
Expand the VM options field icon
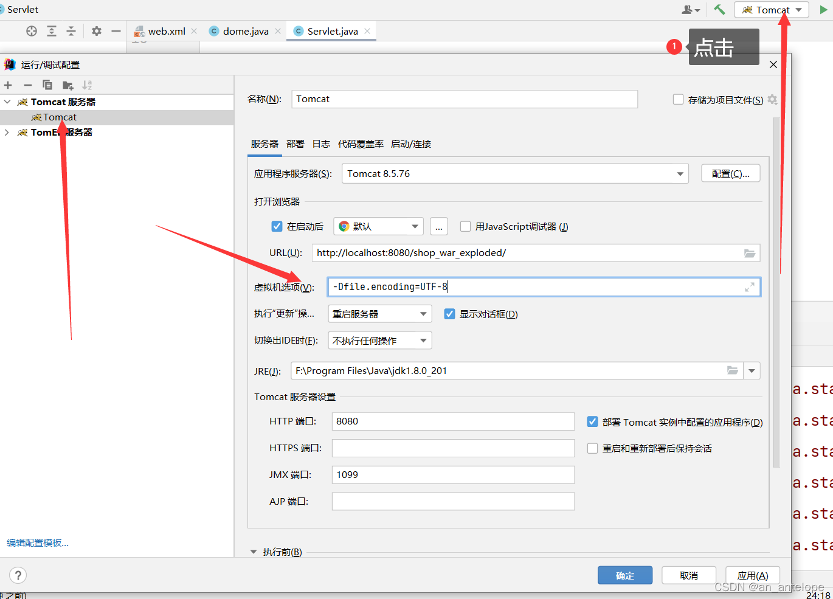point(750,287)
